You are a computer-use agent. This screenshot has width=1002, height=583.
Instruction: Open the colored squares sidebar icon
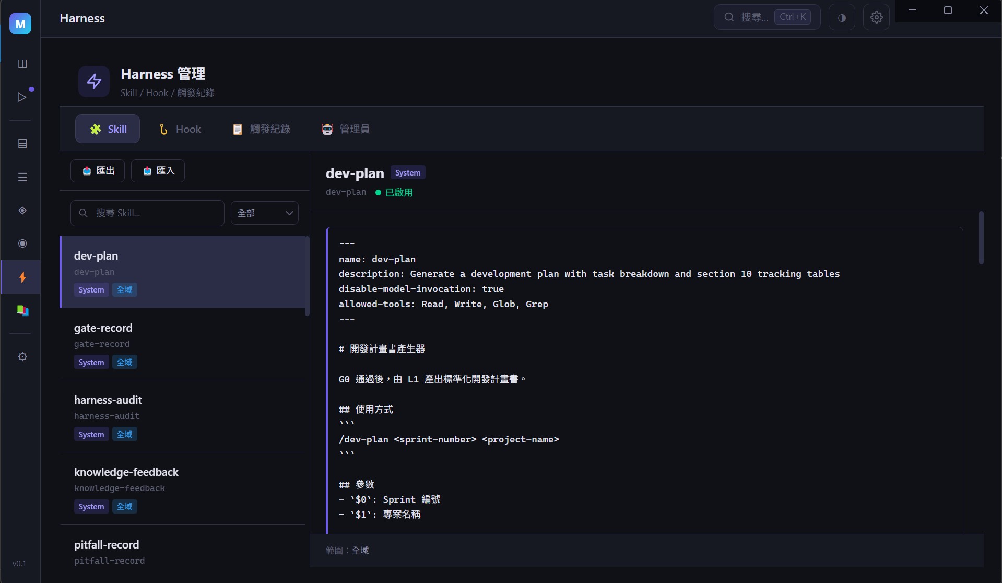[22, 310]
